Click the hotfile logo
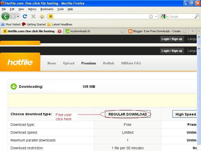201x151 pixels. click(20, 62)
